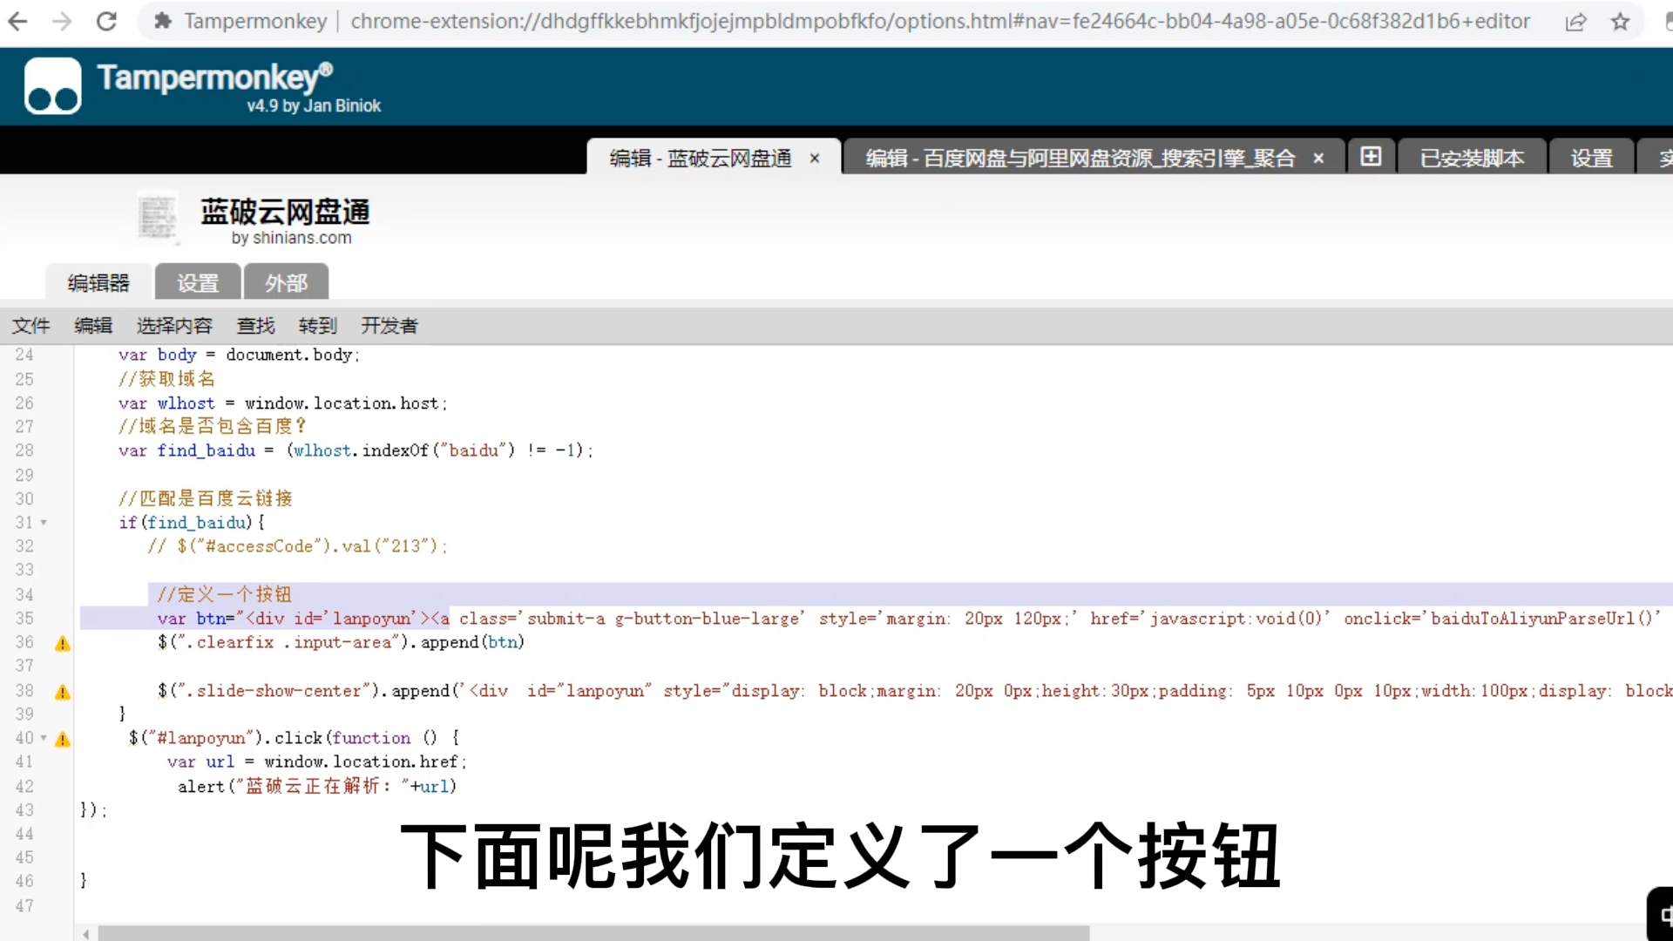Click the comment '//域名是否包含百度?'

tap(213, 426)
